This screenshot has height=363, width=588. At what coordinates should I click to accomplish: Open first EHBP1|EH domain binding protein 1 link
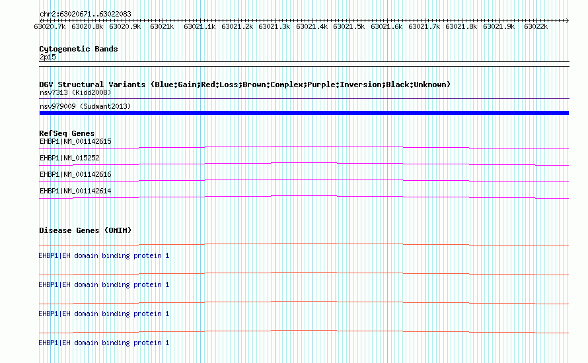pyautogui.click(x=104, y=255)
